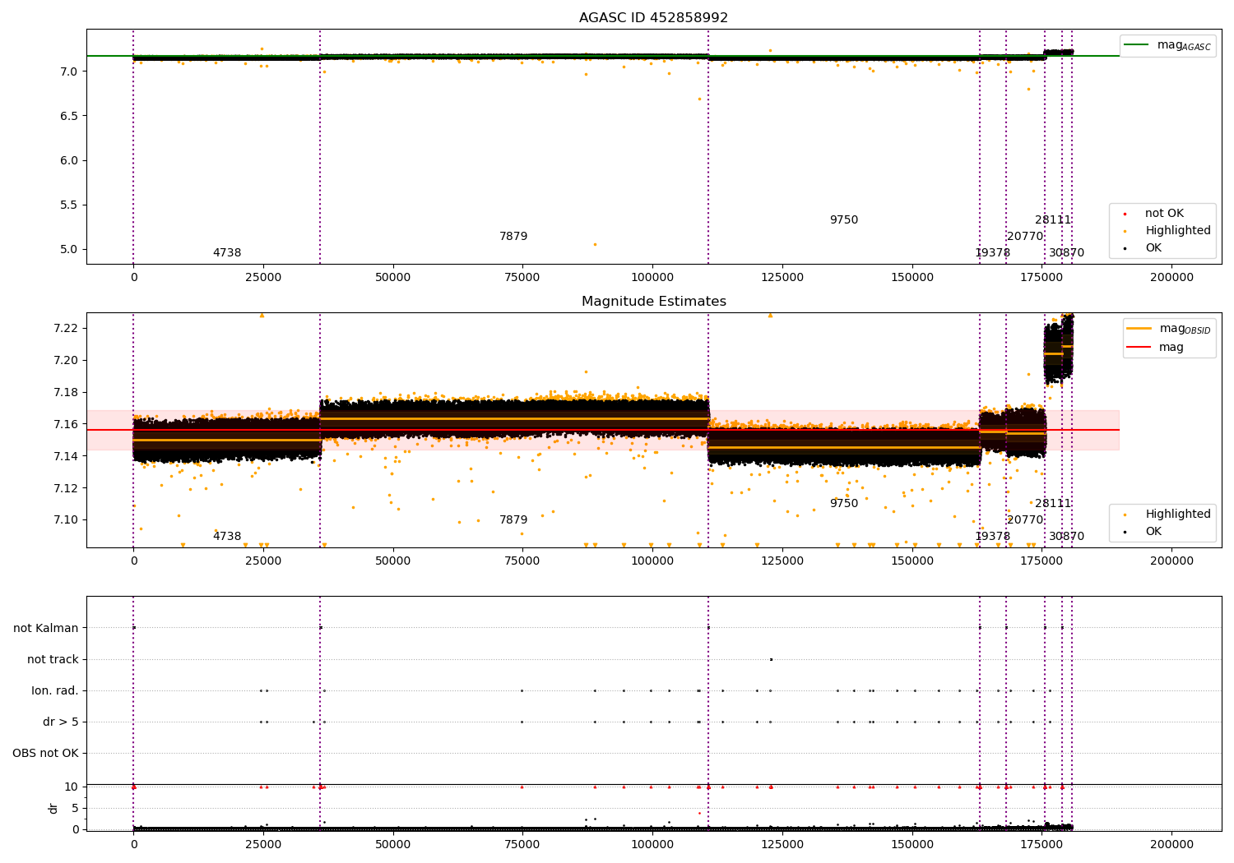Click obsid label '28111' in Magnitude Estimates plot
The height and width of the screenshot is (863, 1234).
pyautogui.click(x=1053, y=504)
